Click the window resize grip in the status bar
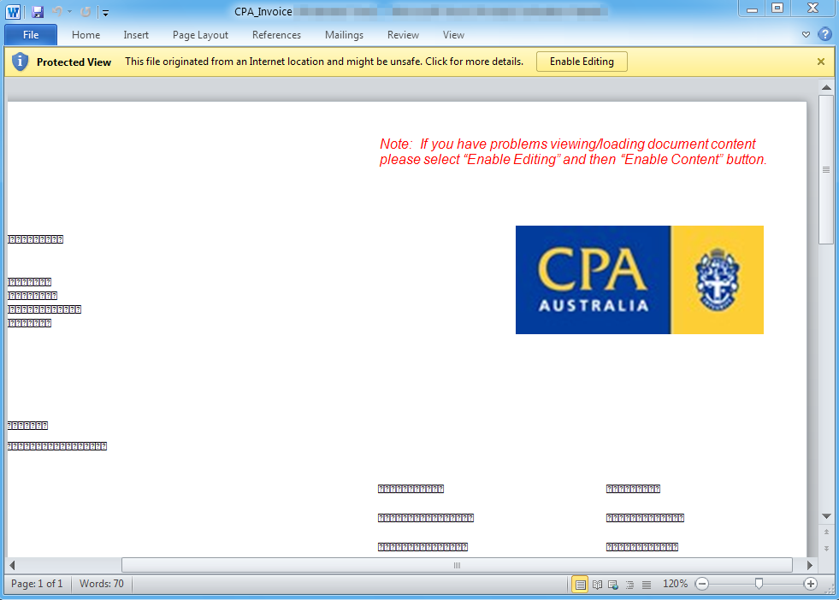 [x=830, y=589]
